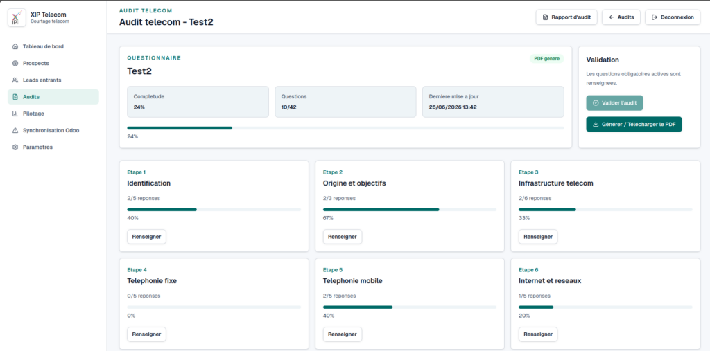Click the Infrastructure telecom step title
710x351 pixels.
(x=556, y=183)
